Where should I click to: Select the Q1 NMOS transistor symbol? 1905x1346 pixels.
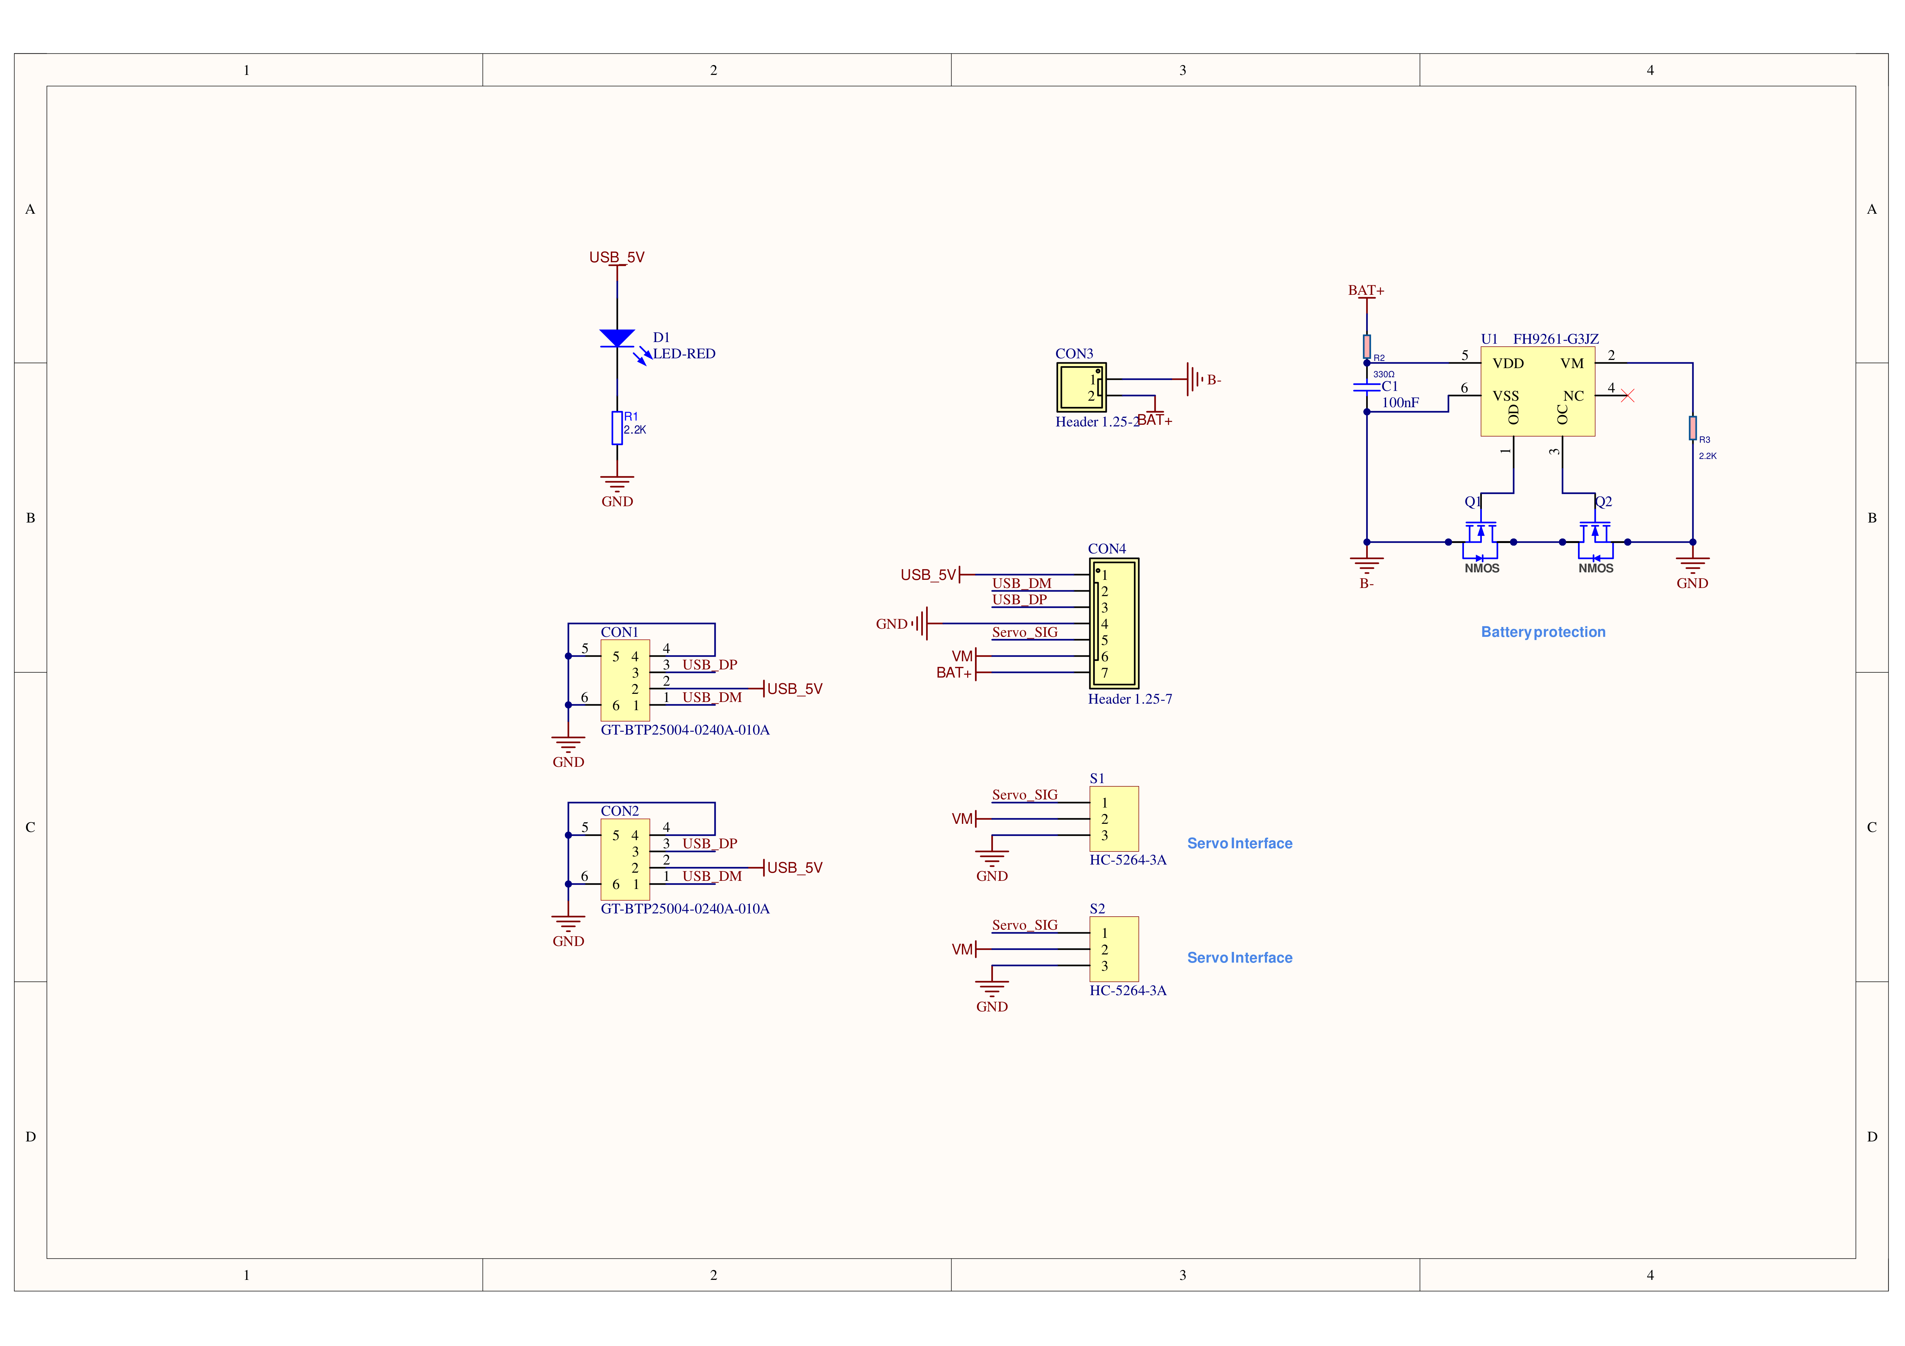1480,538
